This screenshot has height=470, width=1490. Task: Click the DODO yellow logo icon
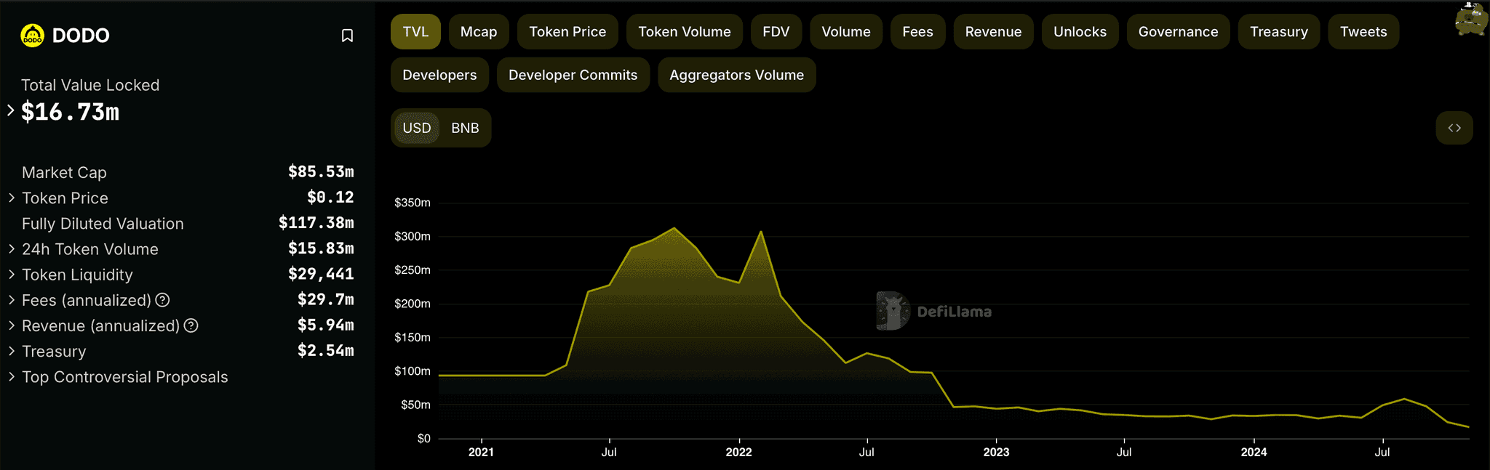33,35
